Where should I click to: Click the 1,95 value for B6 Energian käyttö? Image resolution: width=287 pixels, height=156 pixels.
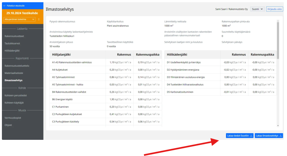click(112, 99)
